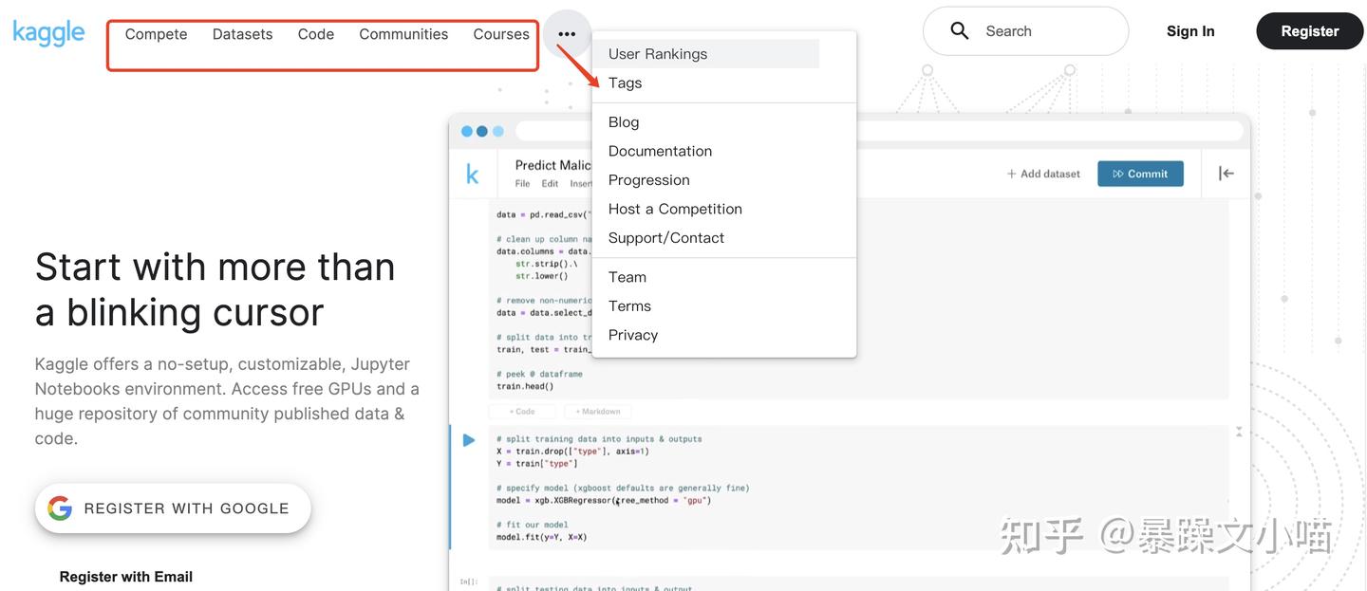Open the Compete nav item
Screen dimensions: 1367x591
pyautogui.click(x=156, y=34)
